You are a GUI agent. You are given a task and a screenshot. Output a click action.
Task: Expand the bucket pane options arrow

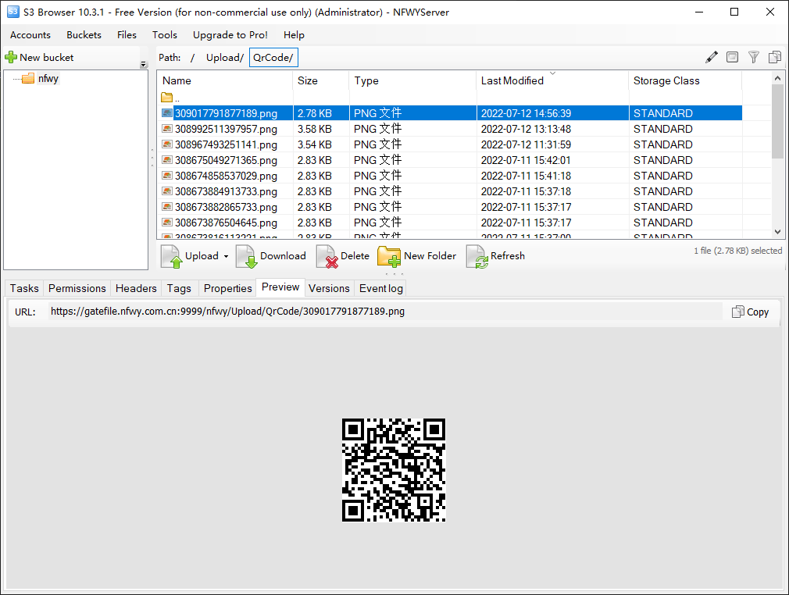pos(144,64)
